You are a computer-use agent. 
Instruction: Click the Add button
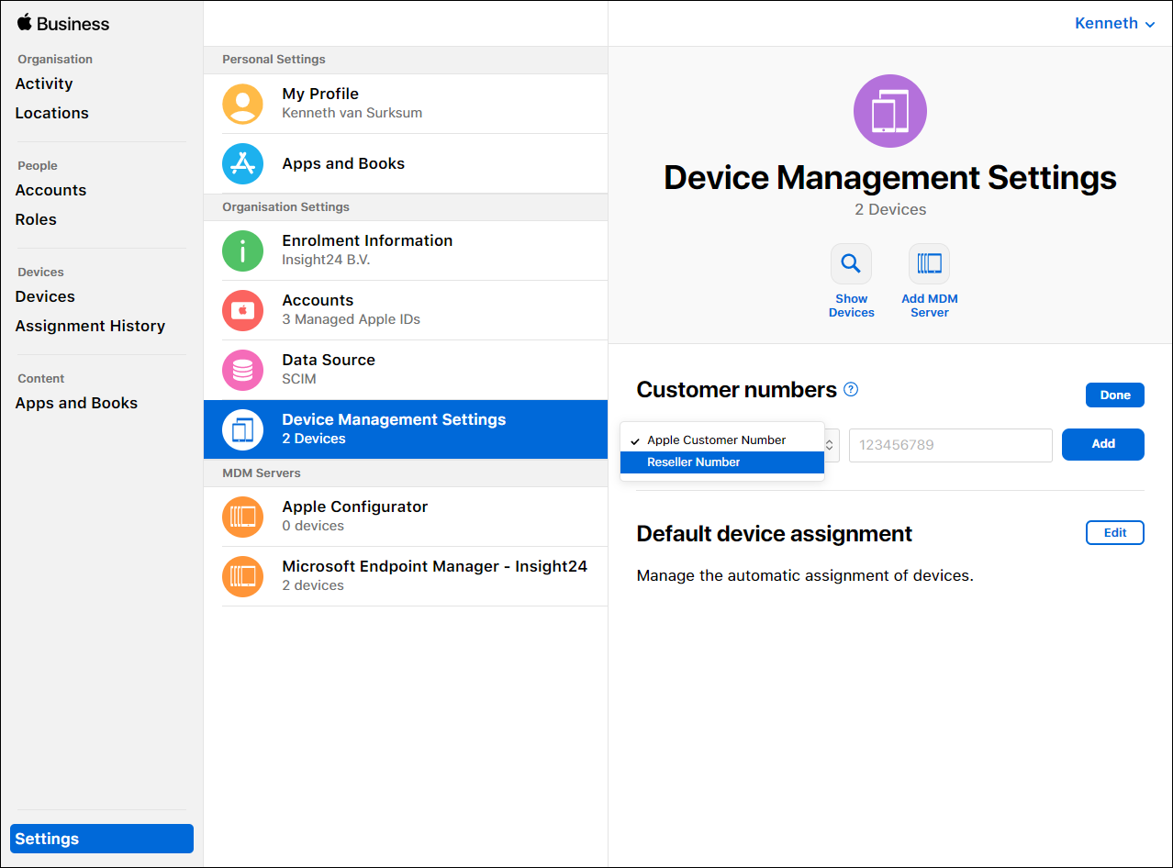coord(1103,444)
